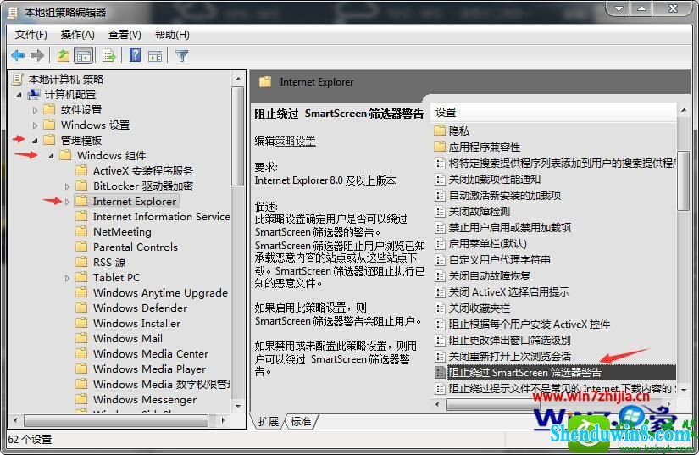Expand the BitLocker 驱动器加密 node
This screenshot has height=455, width=699.
click(x=67, y=186)
